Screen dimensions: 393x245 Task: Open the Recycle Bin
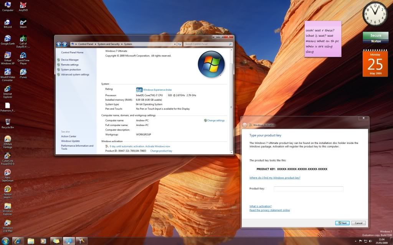point(8,124)
